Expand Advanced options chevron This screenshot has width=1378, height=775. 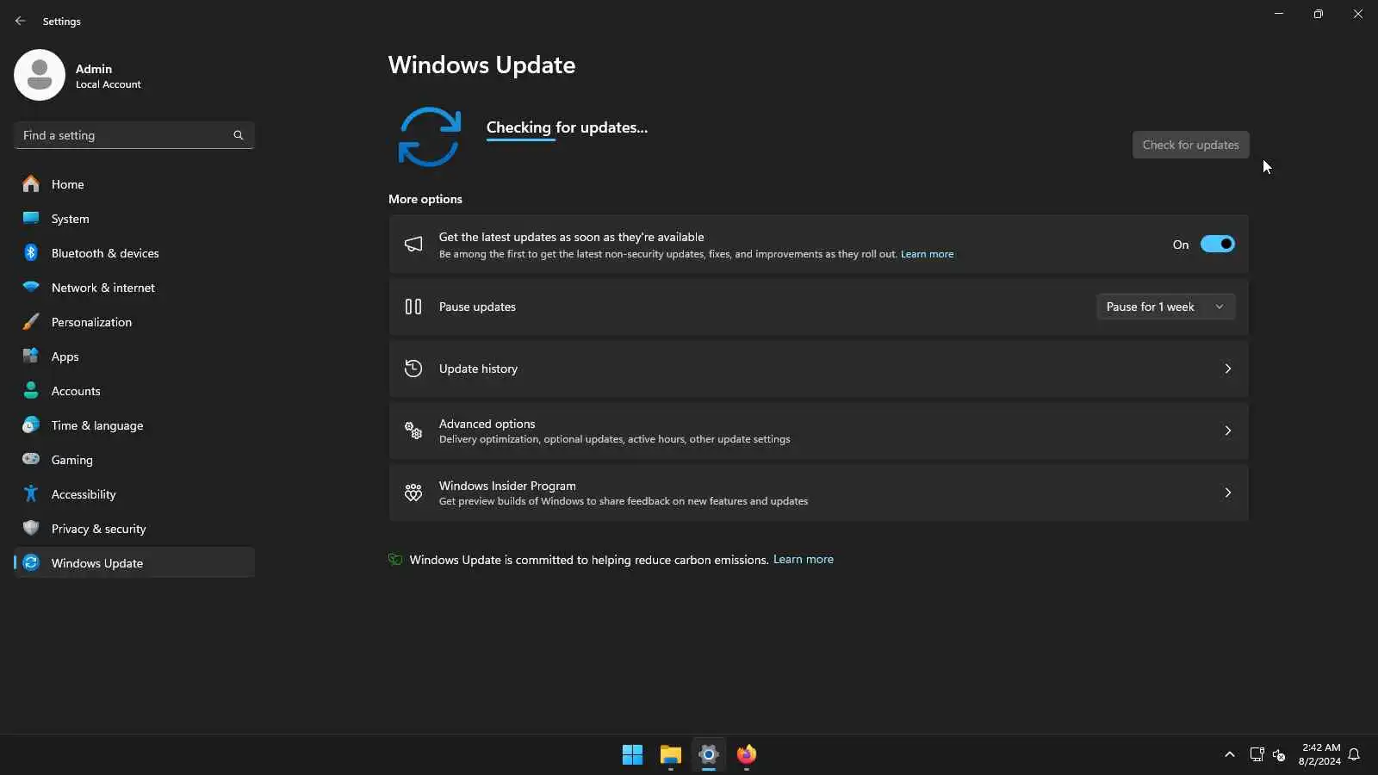1228,431
